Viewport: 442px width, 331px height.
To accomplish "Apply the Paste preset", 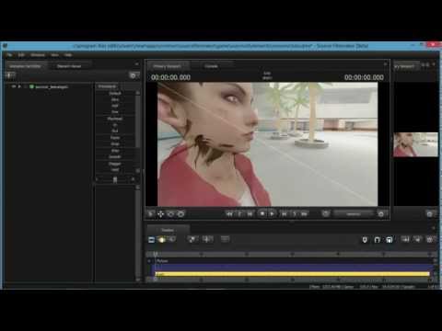I will [115, 138].
